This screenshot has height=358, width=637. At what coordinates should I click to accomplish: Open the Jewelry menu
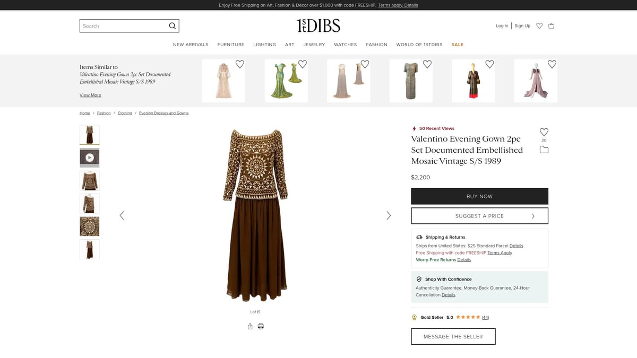click(x=314, y=45)
